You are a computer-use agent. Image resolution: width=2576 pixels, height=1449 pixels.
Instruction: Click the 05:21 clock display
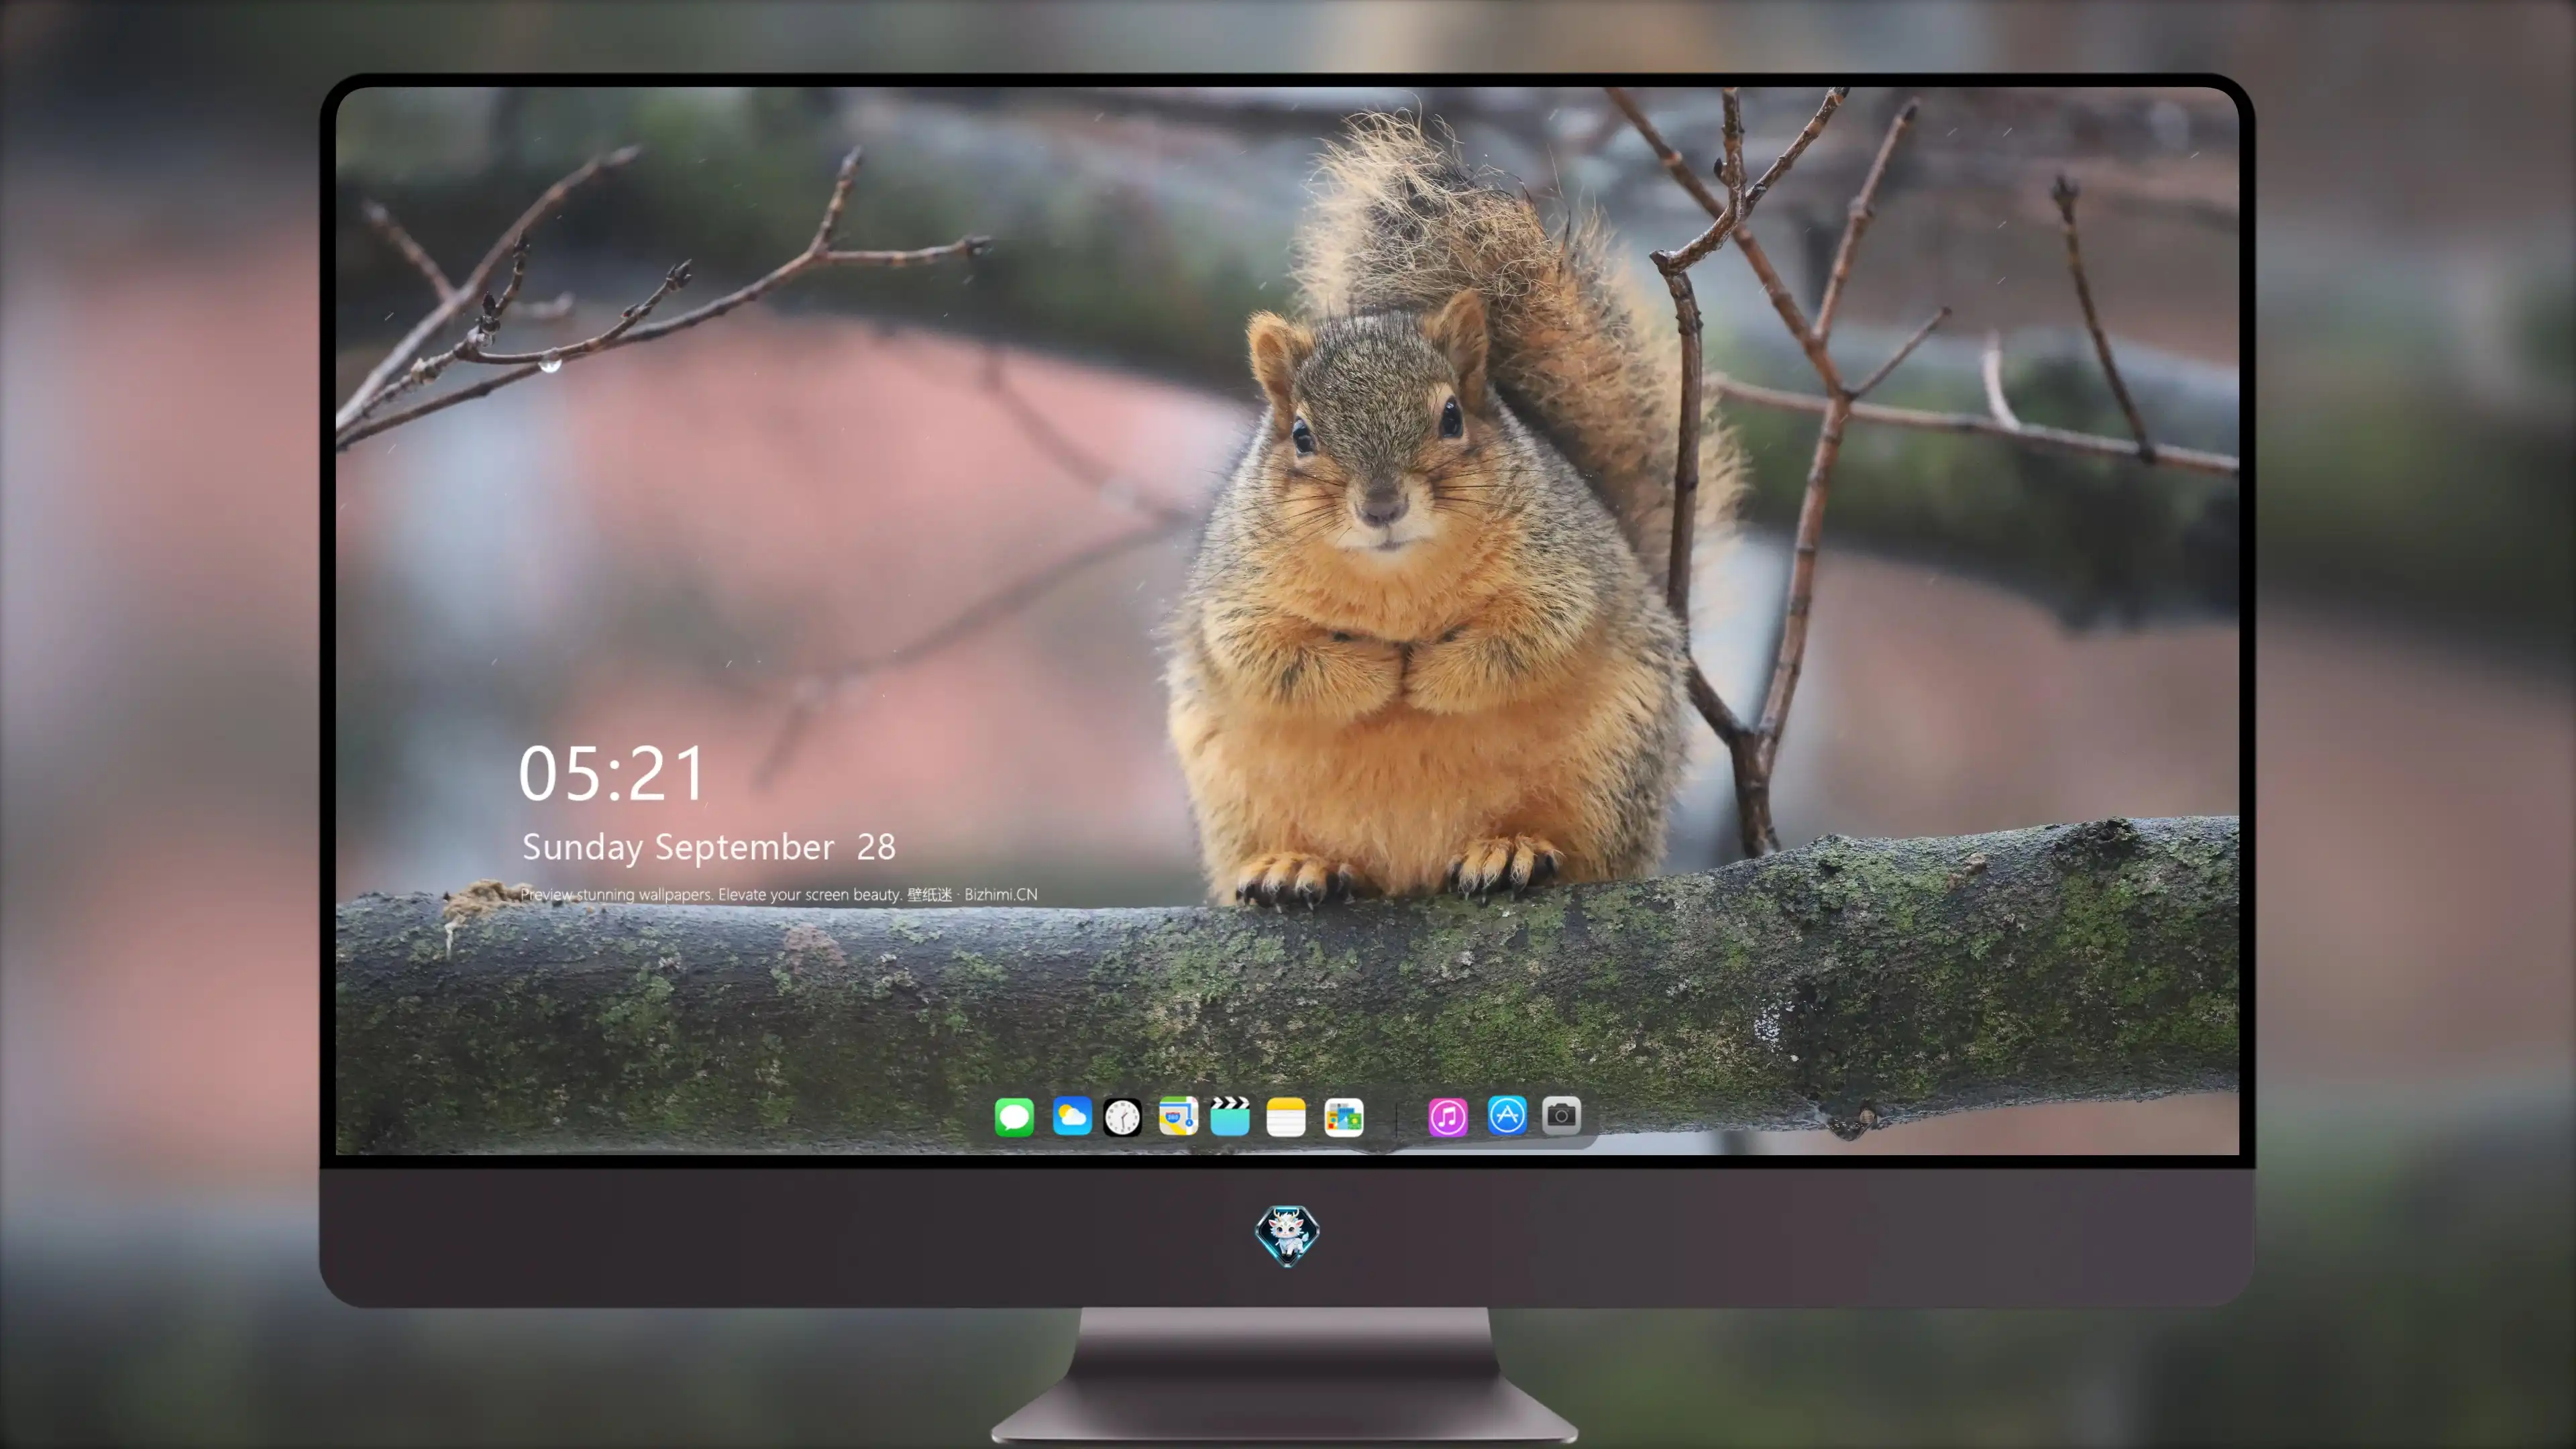pos(612,774)
